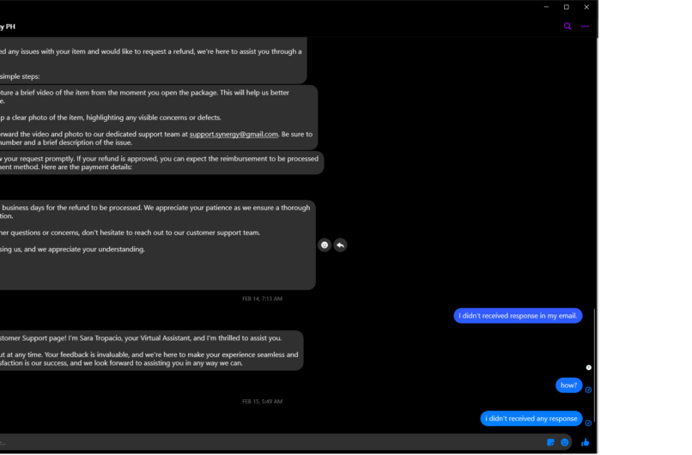
Task: Open support.synergy@gmail.com email link
Action: [234, 134]
